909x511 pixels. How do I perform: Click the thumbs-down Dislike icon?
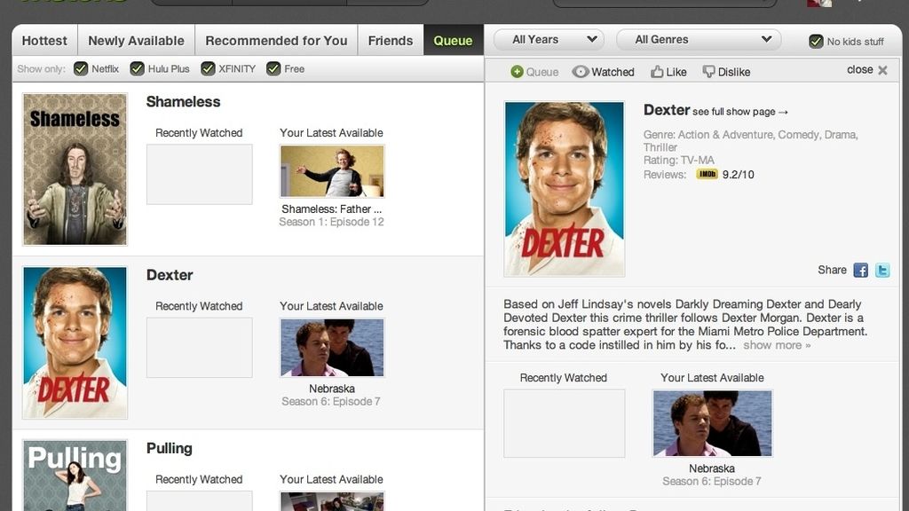[x=708, y=72]
